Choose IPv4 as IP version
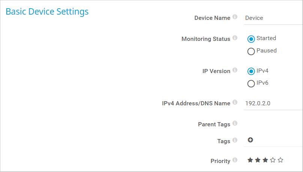The image size is (303, 172). (x=251, y=72)
